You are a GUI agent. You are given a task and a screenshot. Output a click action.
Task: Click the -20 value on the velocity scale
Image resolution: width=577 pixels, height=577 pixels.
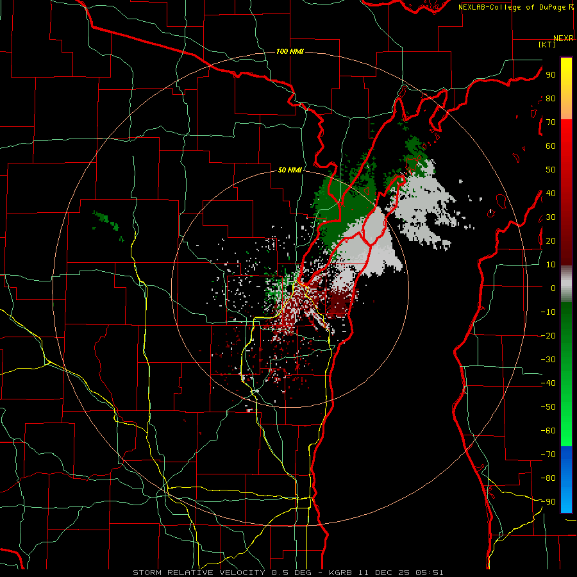coord(548,335)
